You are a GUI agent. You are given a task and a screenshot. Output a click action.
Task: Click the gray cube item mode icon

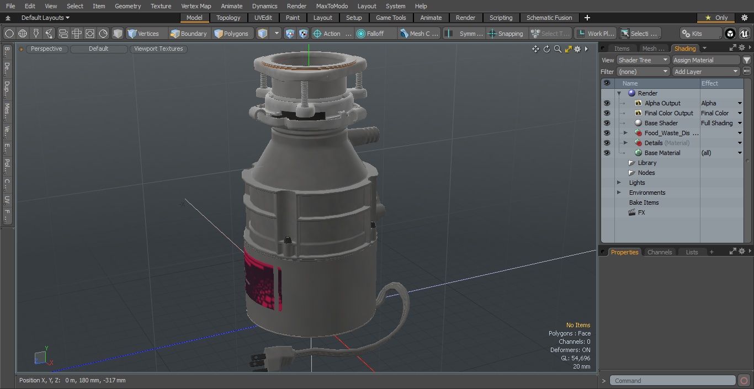coord(118,34)
